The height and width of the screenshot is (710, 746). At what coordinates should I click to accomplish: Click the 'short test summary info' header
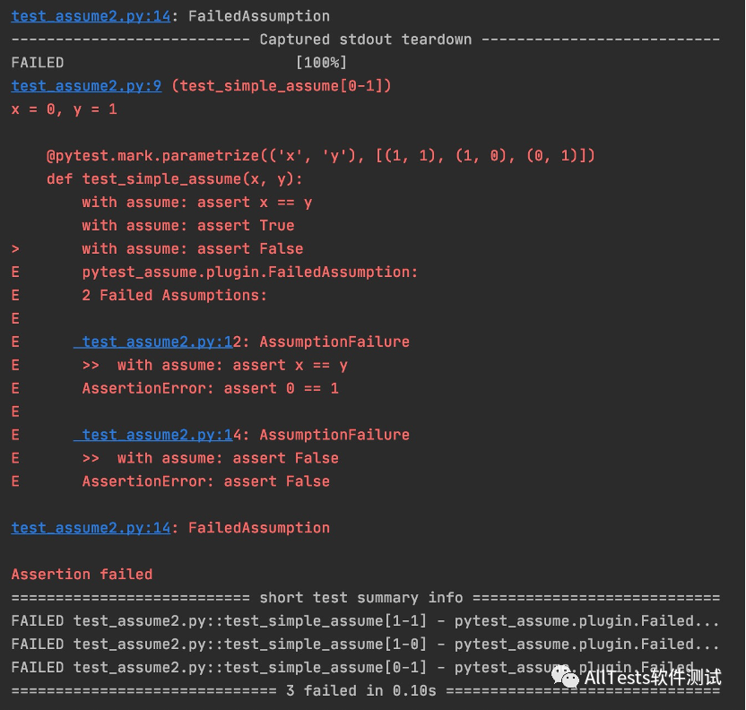360,598
